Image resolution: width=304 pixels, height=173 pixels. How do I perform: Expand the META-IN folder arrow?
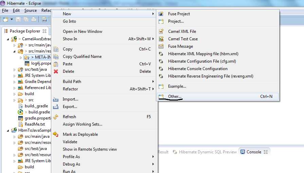coord(21,58)
